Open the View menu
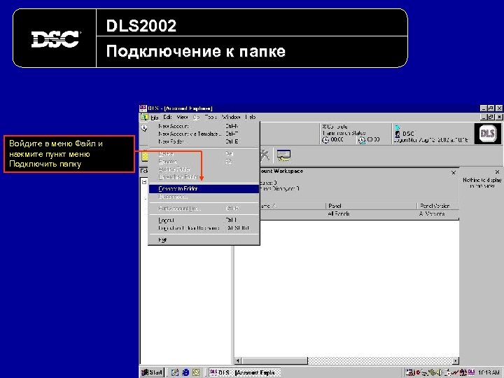Image resolution: width=504 pixels, height=378 pixels. pos(182,118)
